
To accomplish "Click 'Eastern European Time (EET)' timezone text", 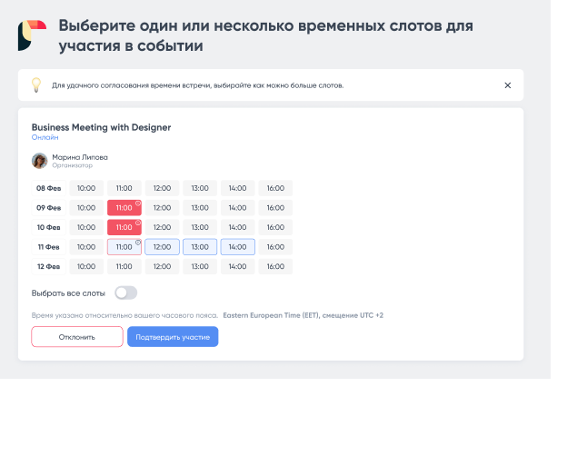I will (x=272, y=315).
